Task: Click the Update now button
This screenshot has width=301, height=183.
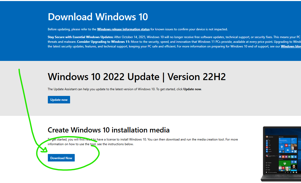Action: pyautogui.click(x=59, y=100)
